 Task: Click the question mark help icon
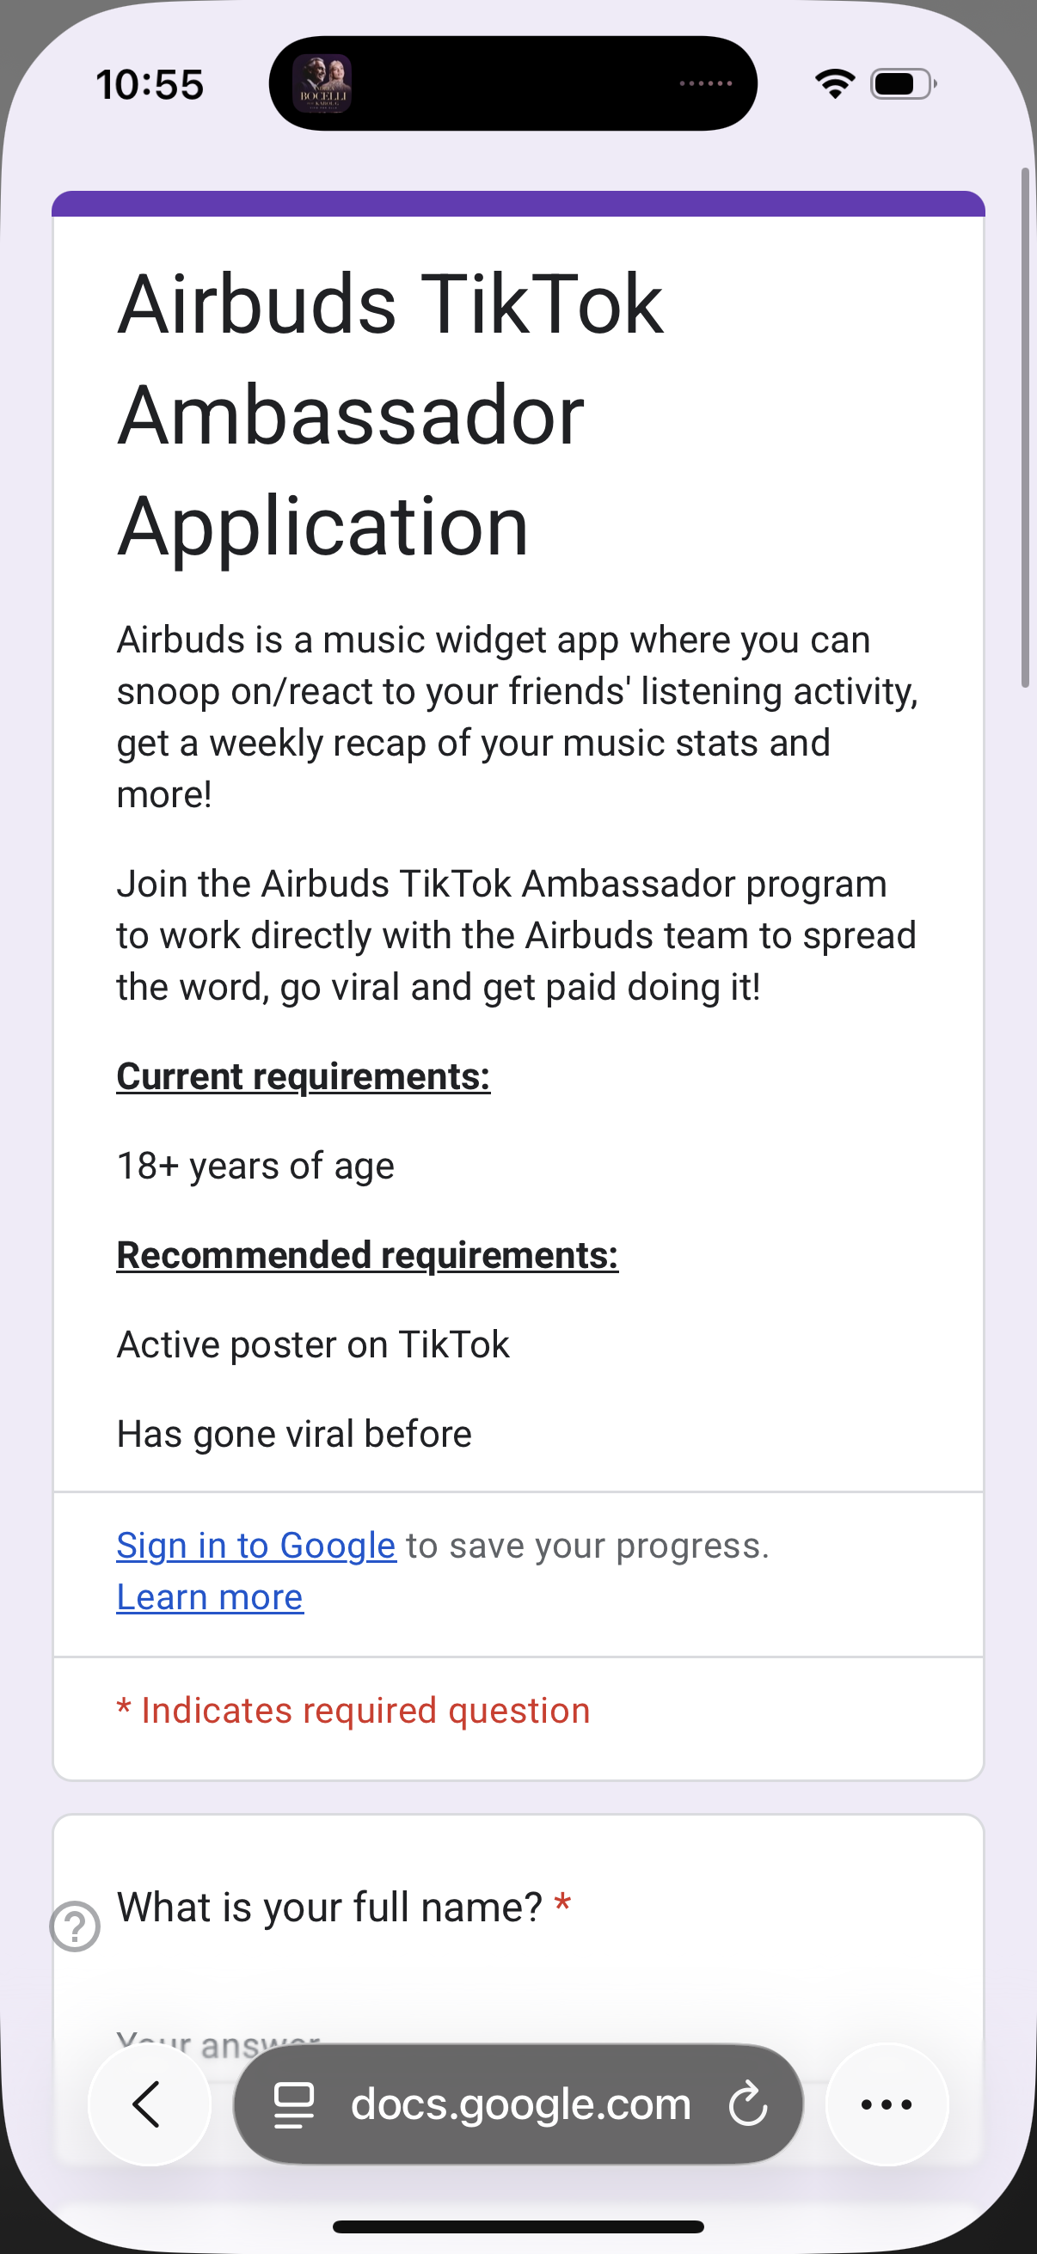pyautogui.click(x=76, y=1926)
